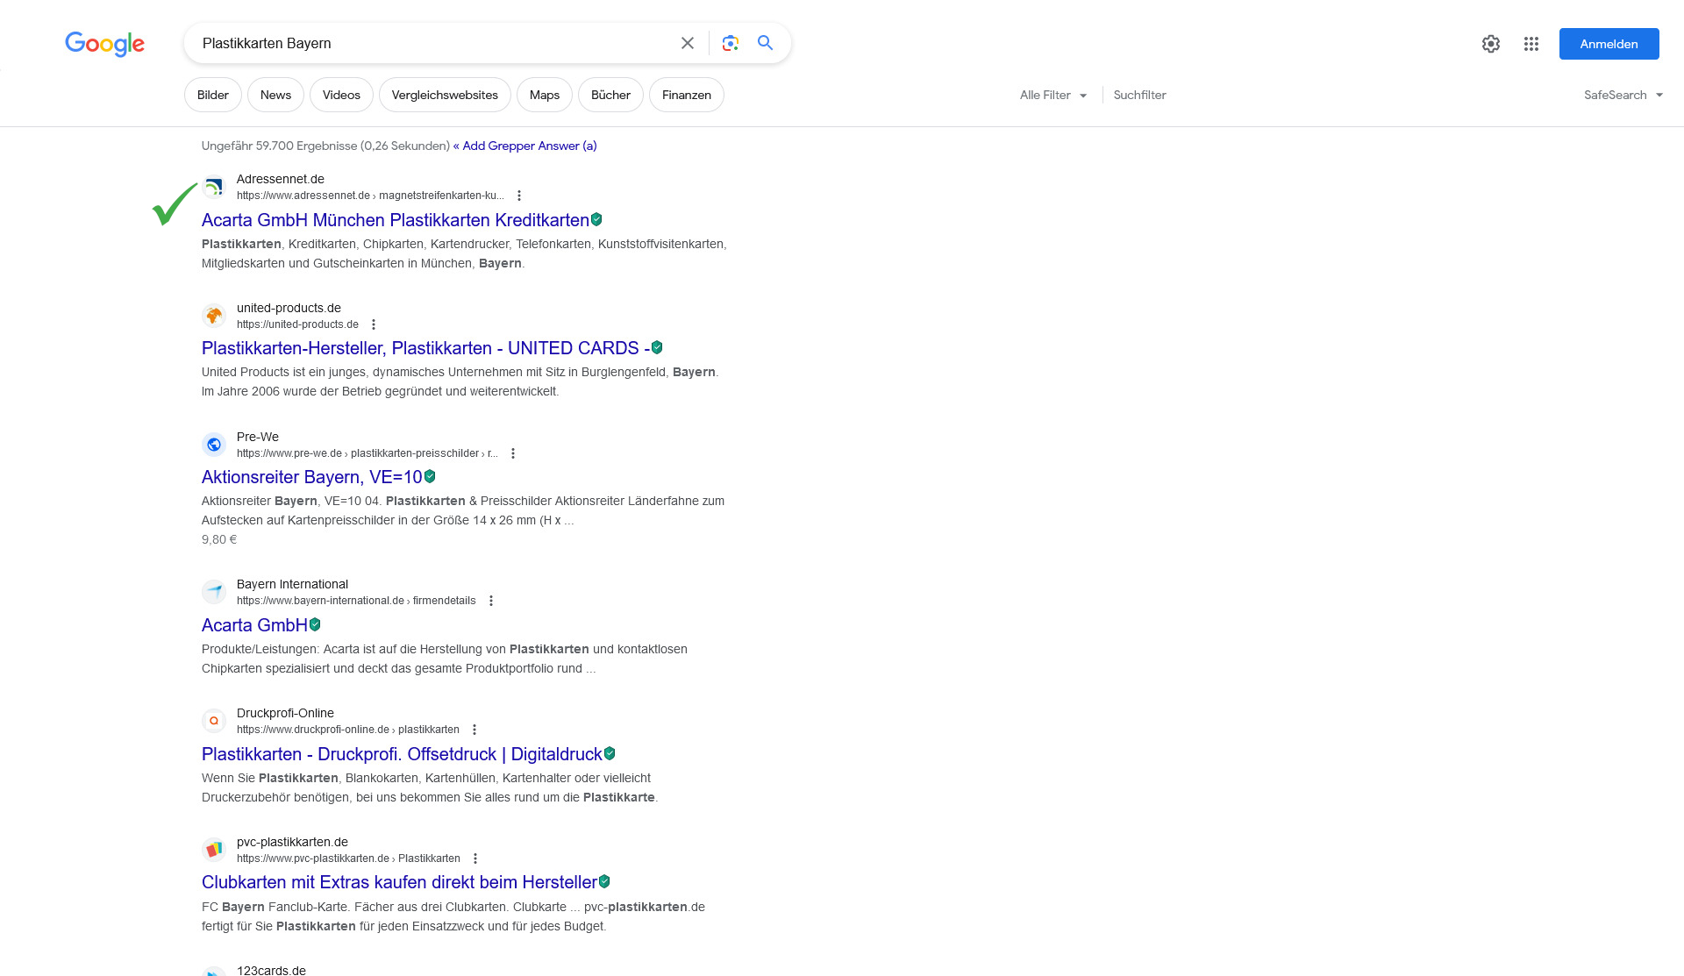The image size is (1684, 976).
Task: Open the Google apps grid icon
Action: (x=1531, y=44)
